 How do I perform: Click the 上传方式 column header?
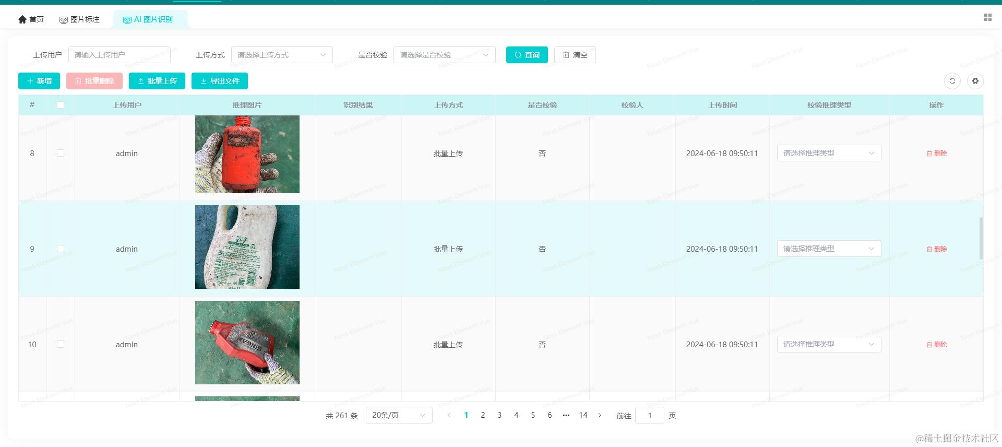click(x=448, y=105)
